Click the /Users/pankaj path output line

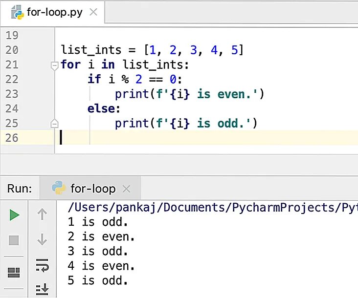[x=213, y=208]
